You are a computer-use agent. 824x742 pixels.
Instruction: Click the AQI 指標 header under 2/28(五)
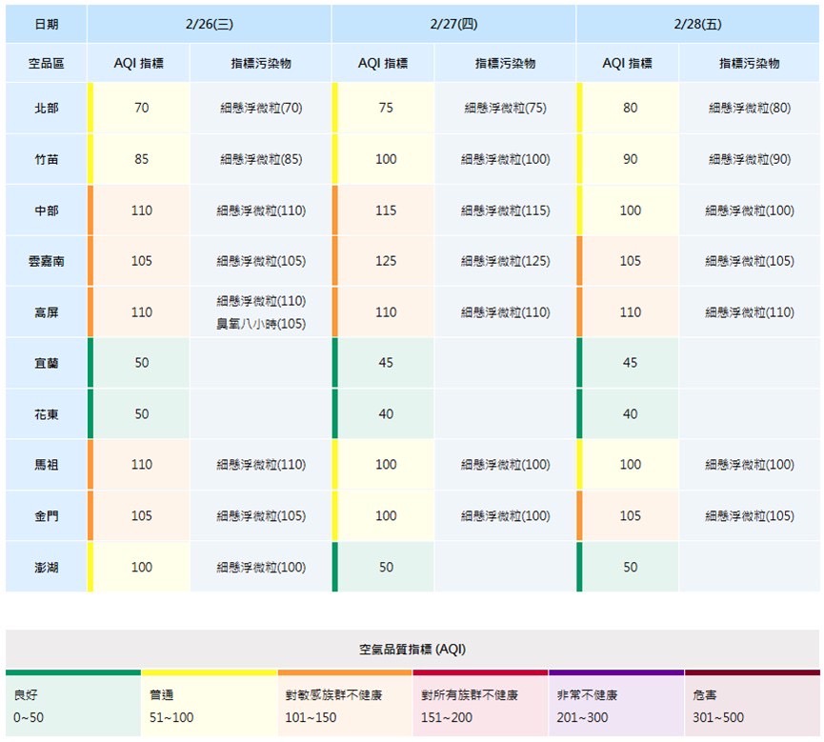coord(627,63)
